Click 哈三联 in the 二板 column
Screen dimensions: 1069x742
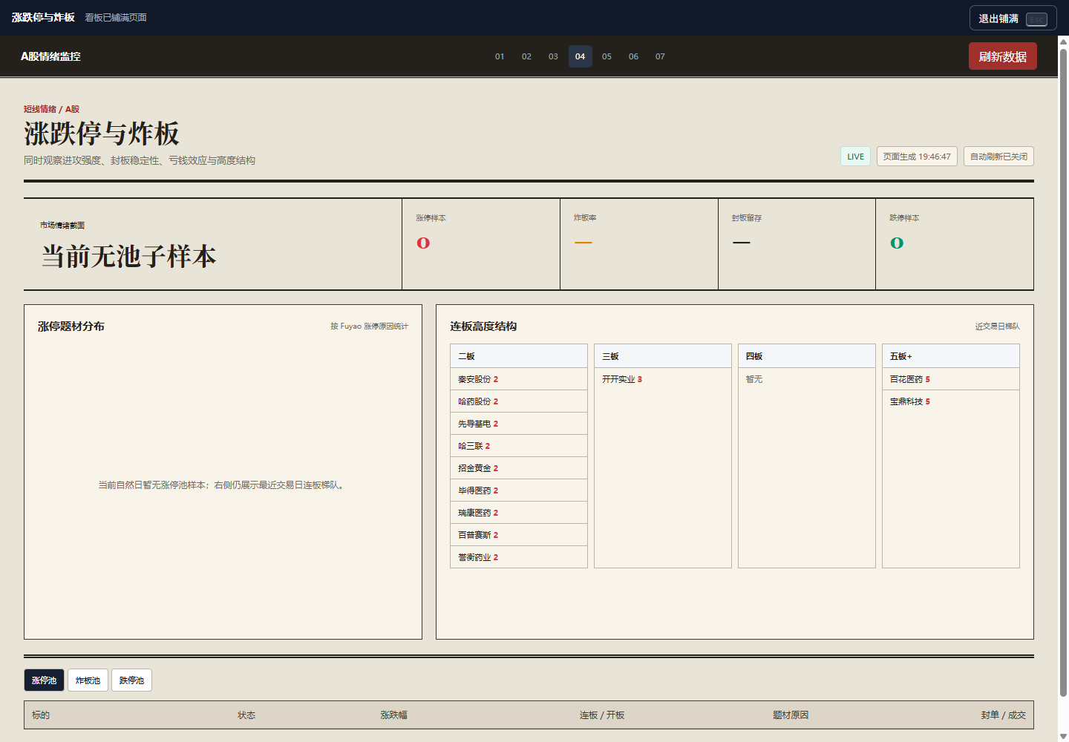tap(519, 446)
